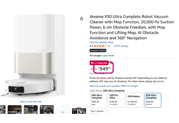
Task: Click the share icon above product image
Action: [82, 19]
